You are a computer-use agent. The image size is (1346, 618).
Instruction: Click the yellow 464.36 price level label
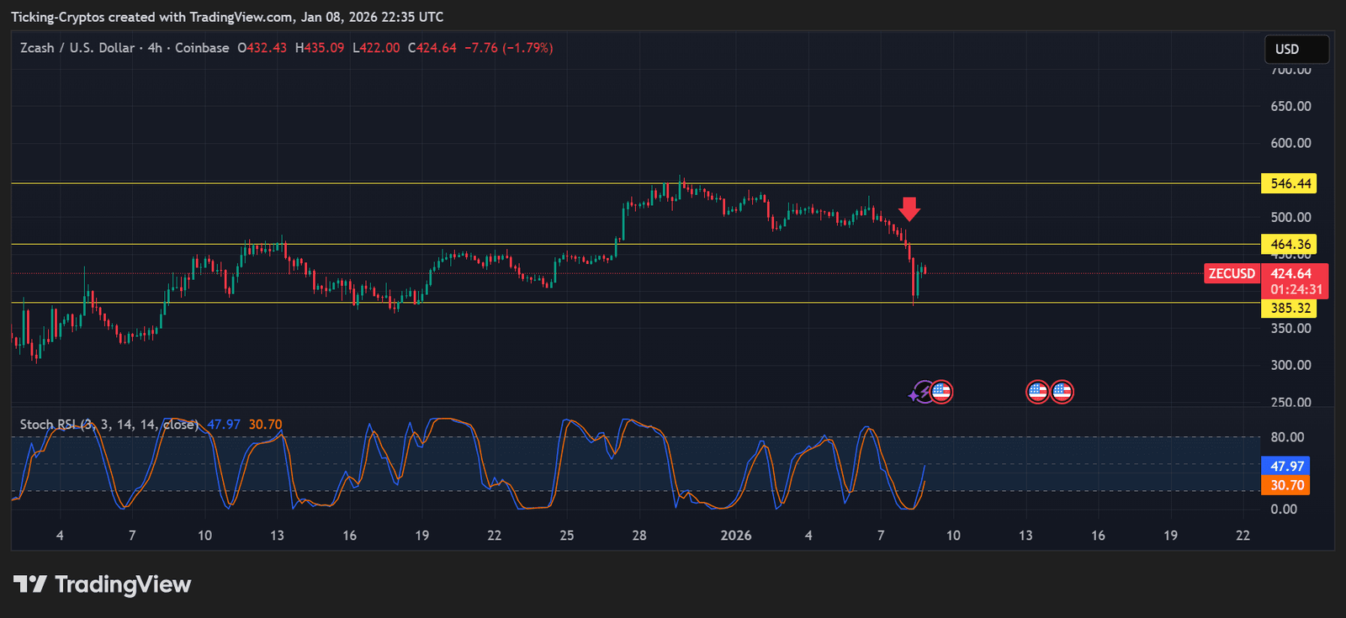1290,245
